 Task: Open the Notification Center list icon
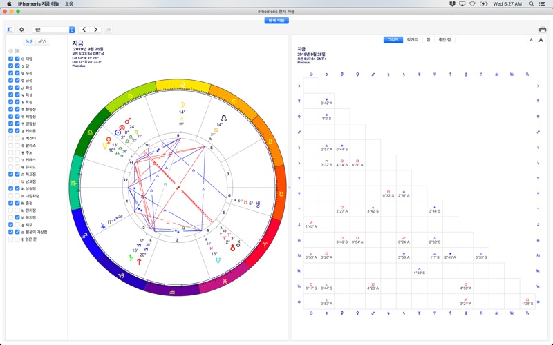click(543, 4)
